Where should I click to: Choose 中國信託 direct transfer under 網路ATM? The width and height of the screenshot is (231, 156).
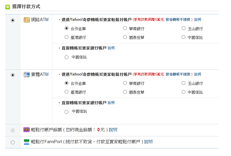[x=66, y=57]
